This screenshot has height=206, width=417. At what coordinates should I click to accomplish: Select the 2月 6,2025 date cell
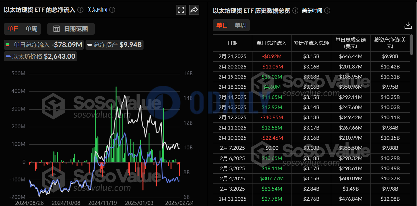(232, 158)
